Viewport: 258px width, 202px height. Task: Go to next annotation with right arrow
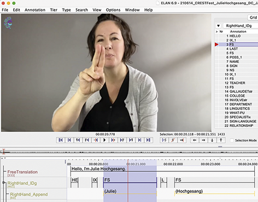203,140
